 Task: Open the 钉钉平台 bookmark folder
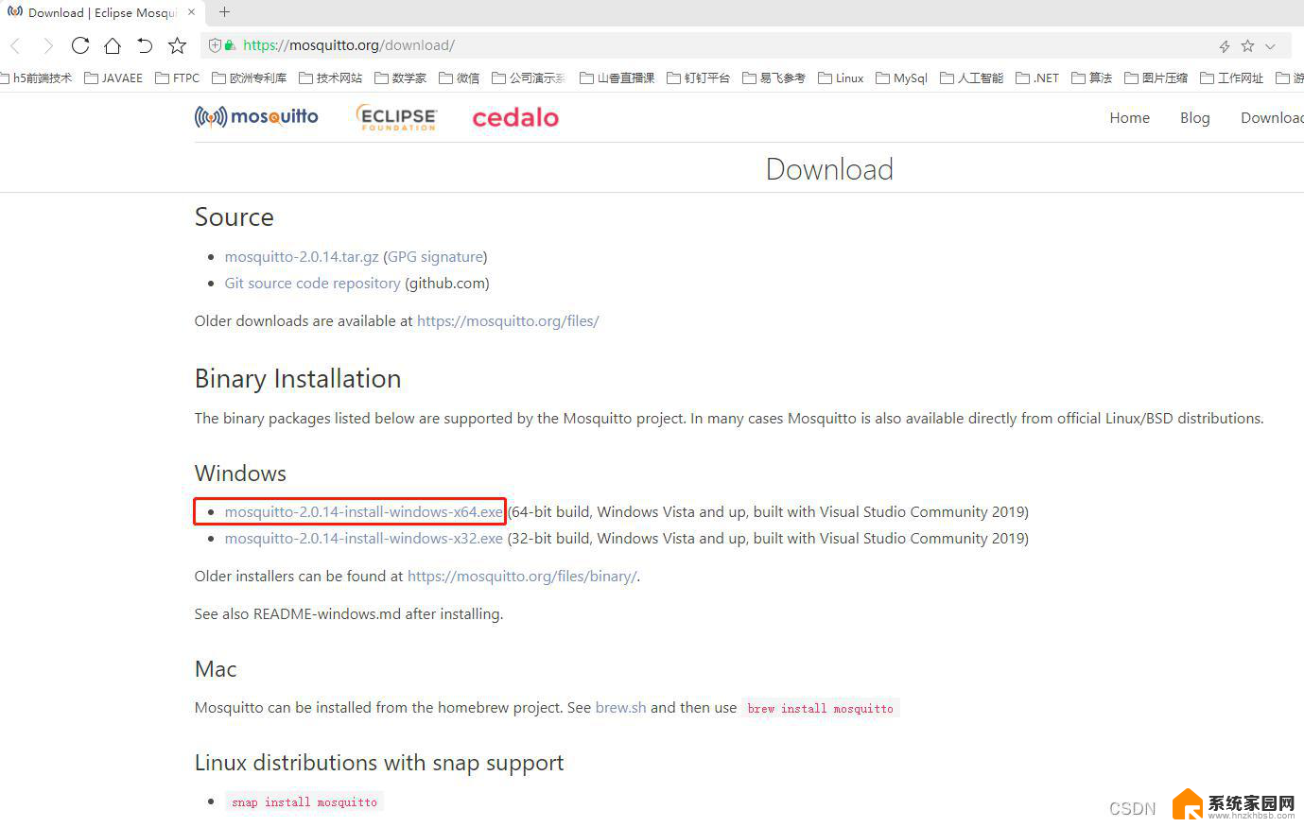(699, 78)
